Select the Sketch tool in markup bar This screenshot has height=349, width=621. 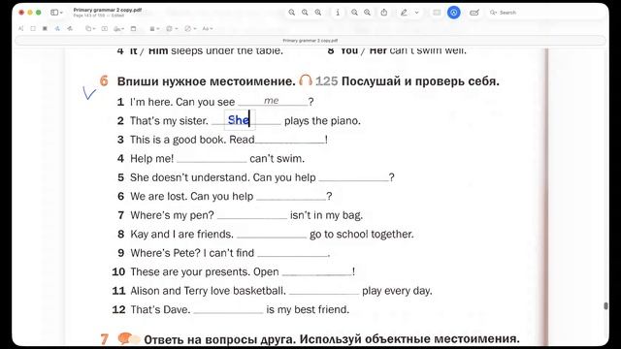[57, 28]
